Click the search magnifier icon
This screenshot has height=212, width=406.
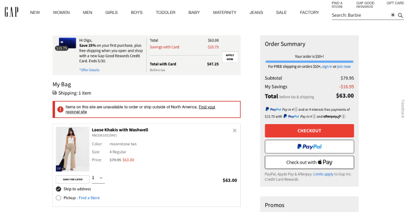click(400, 15)
